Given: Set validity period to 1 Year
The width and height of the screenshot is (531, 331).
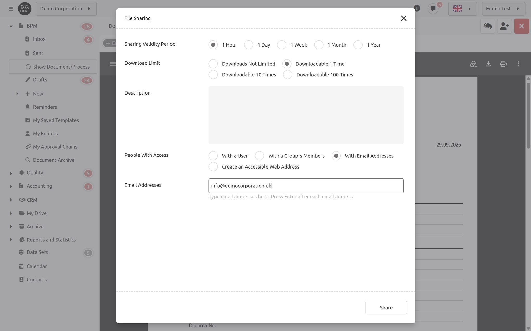Looking at the screenshot, I should pyautogui.click(x=358, y=45).
